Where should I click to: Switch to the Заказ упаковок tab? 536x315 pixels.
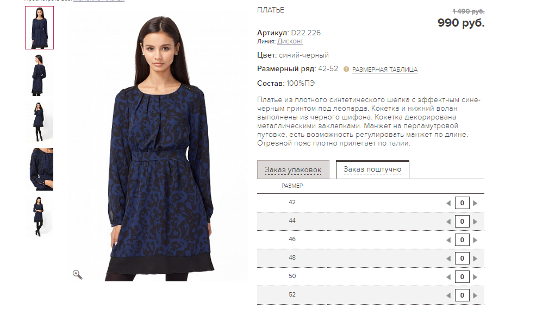tap(293, 169)
